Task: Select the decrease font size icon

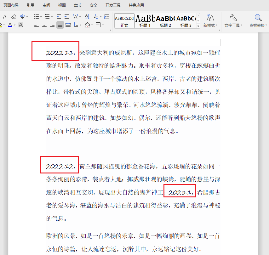Action: 5,16
